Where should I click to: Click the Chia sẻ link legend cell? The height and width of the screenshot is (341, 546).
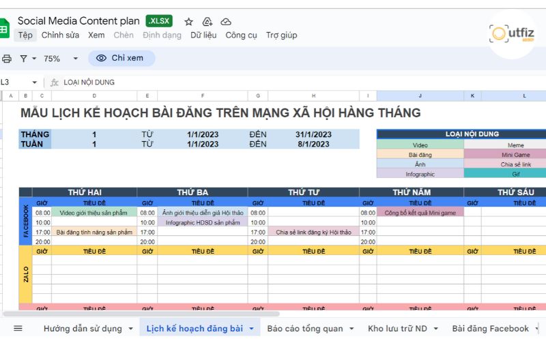click(505, 164)
